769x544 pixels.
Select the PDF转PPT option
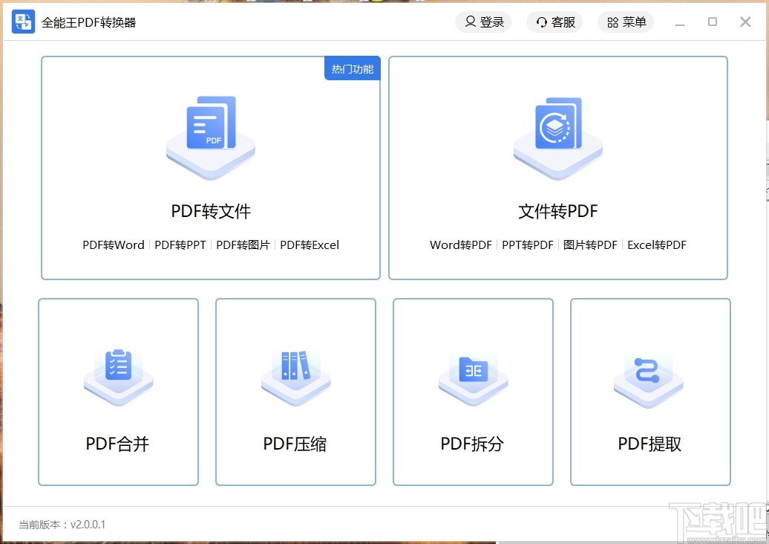point(180,245)
